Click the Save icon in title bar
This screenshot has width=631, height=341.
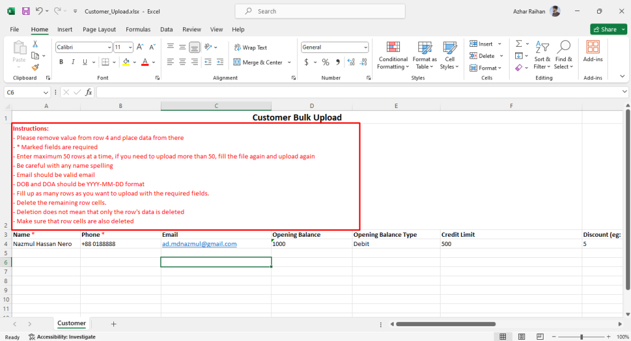pos(26,11)
